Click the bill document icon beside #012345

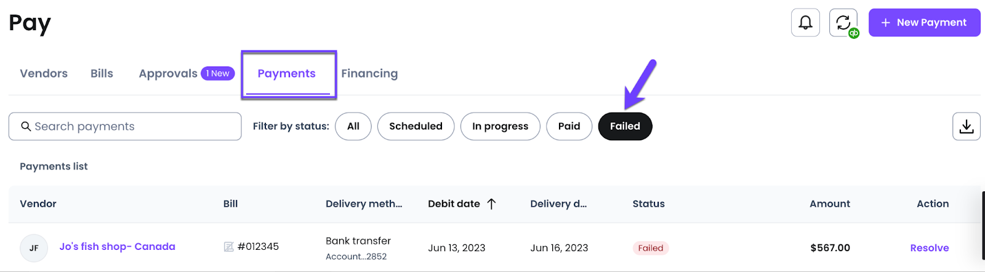click(228, 247)
